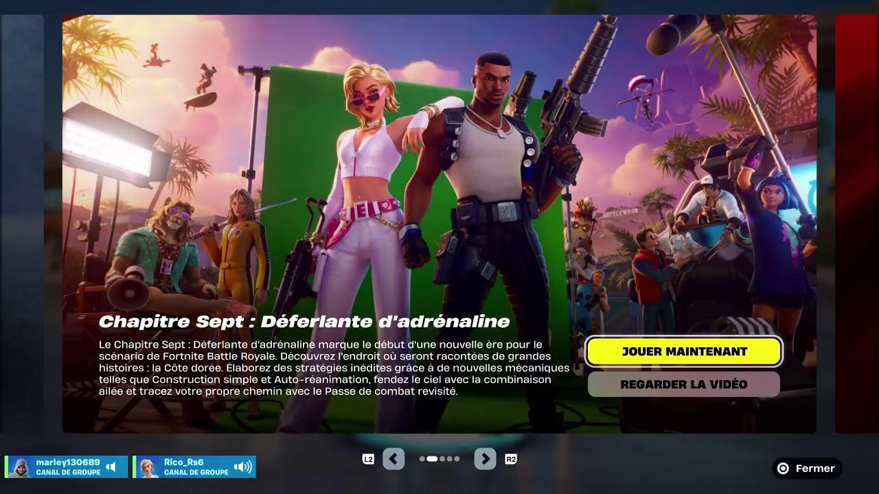Select the last page indicator dot

tap(457, 459)
